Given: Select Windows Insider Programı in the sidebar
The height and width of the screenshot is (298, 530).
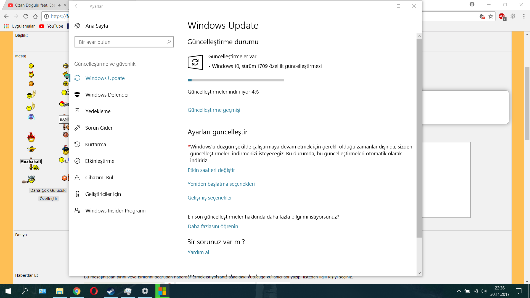Looking at the screenshot, I should click(121, 211).
